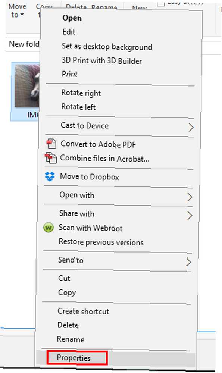Click Edit in the context menu
The image size is (222, 373).
69,32
